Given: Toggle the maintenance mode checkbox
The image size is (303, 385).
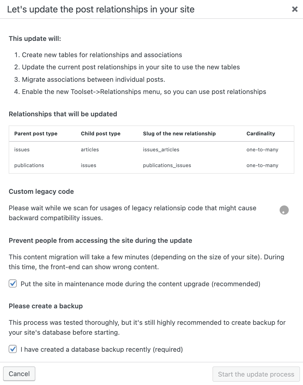Looking at the screenshot, I should pyautogui.click(x=13, y=283).
